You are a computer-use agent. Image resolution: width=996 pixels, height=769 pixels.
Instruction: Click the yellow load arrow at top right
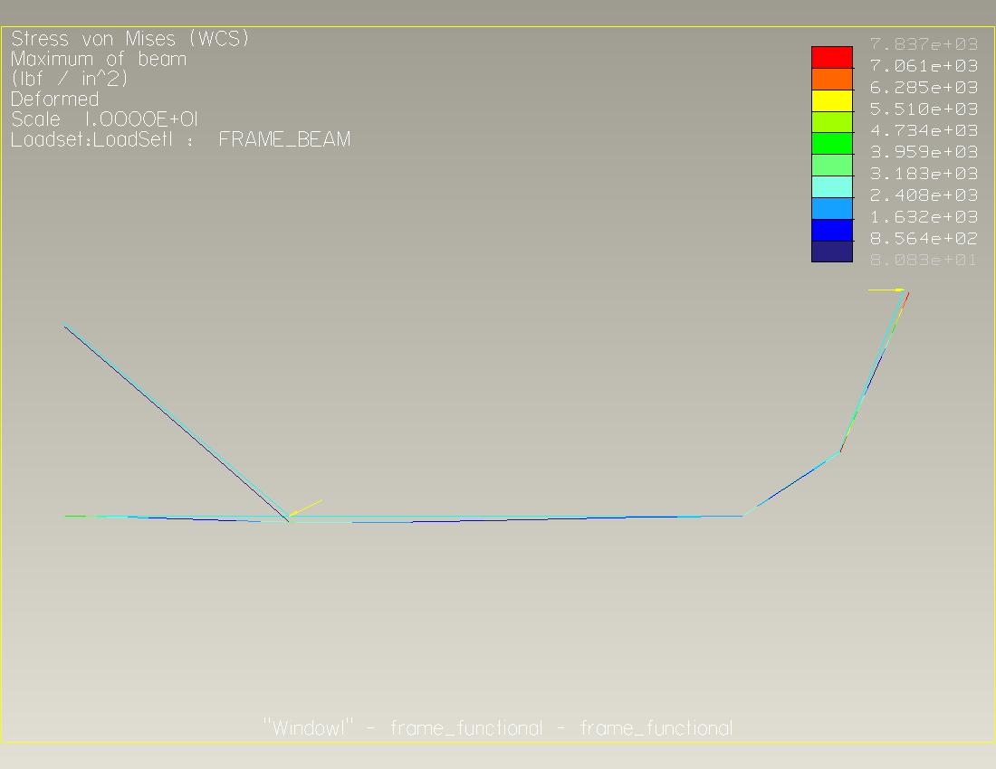[886, 290]
